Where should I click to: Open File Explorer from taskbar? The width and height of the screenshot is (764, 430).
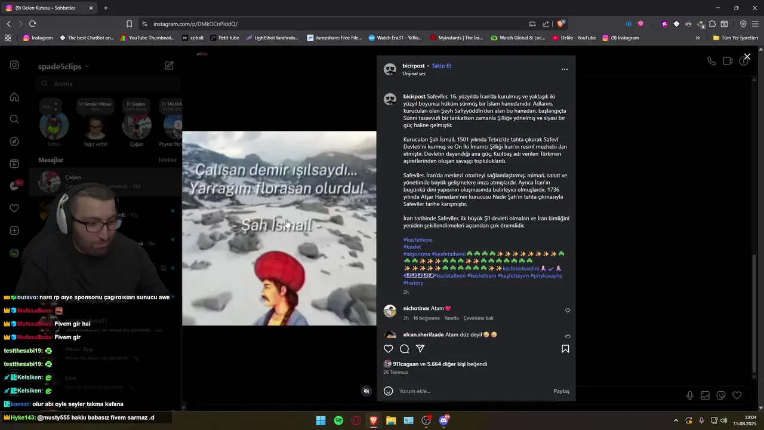(x=391, y=420)
